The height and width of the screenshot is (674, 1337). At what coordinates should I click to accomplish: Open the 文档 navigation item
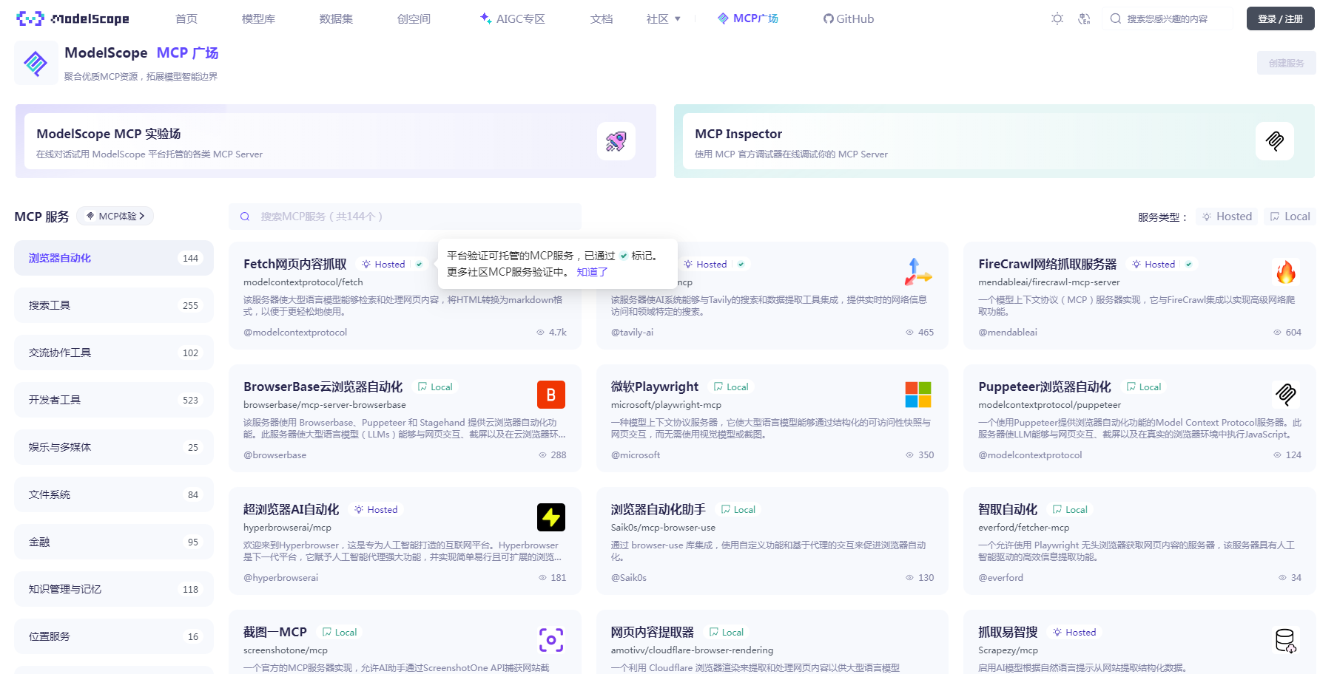pyautogui.click(x=602, y=18)
